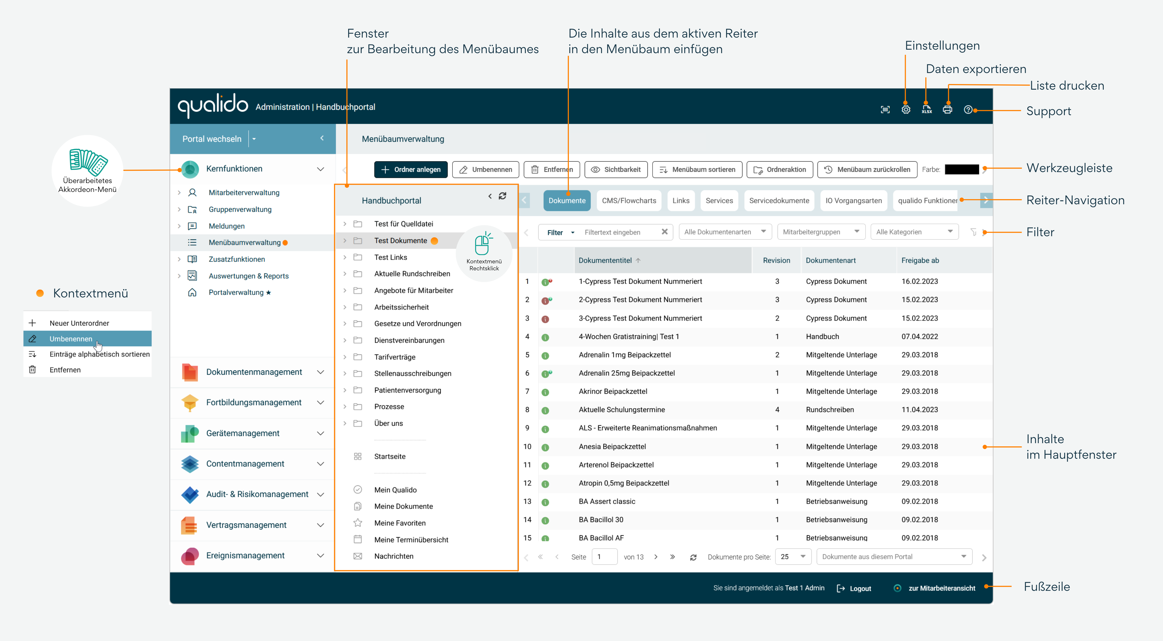Screen dimensions: 1163x641
Task: Switch to the IO Vorgangsarten tab
Action: 853,201
